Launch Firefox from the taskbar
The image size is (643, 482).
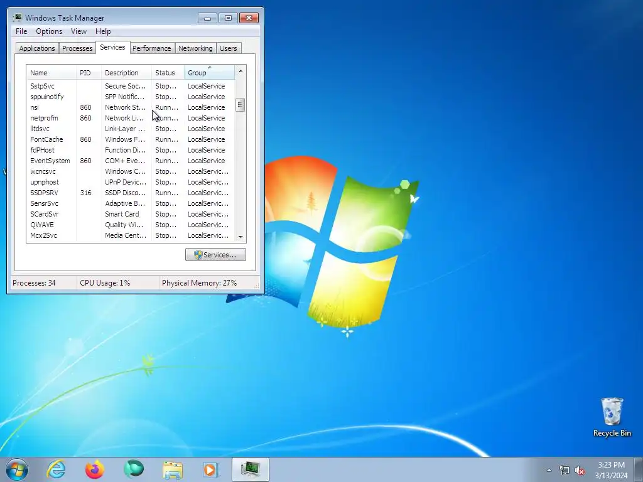click(x=95, y=469)
